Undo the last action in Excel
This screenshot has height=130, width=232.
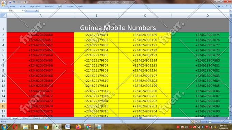pyautogui.click(x=14, y=2)
